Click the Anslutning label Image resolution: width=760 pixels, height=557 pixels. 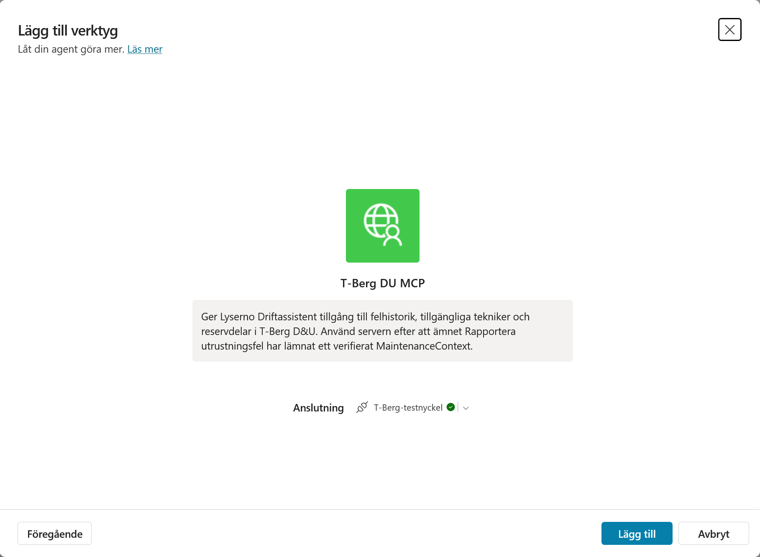coord(318,408)
